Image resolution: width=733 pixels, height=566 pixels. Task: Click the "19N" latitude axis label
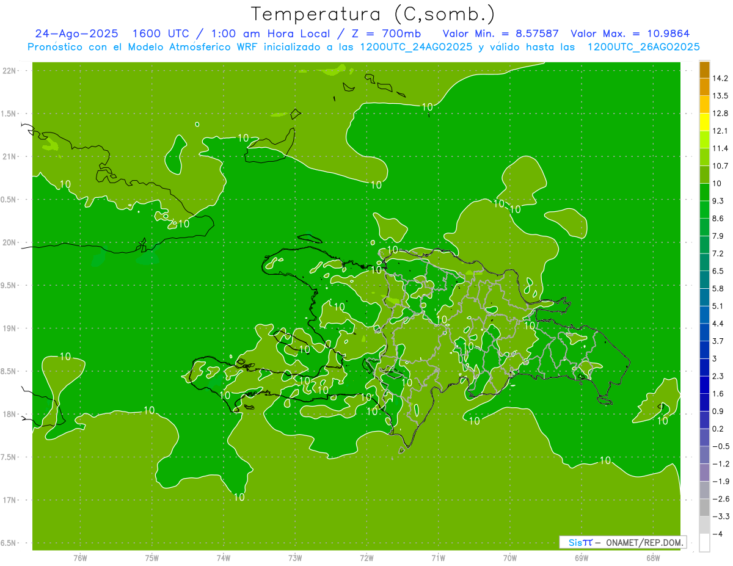pos(10,328)
